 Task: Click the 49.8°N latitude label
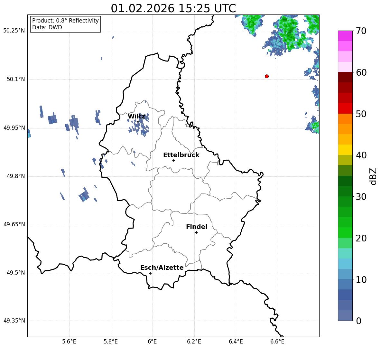[16, 176]
